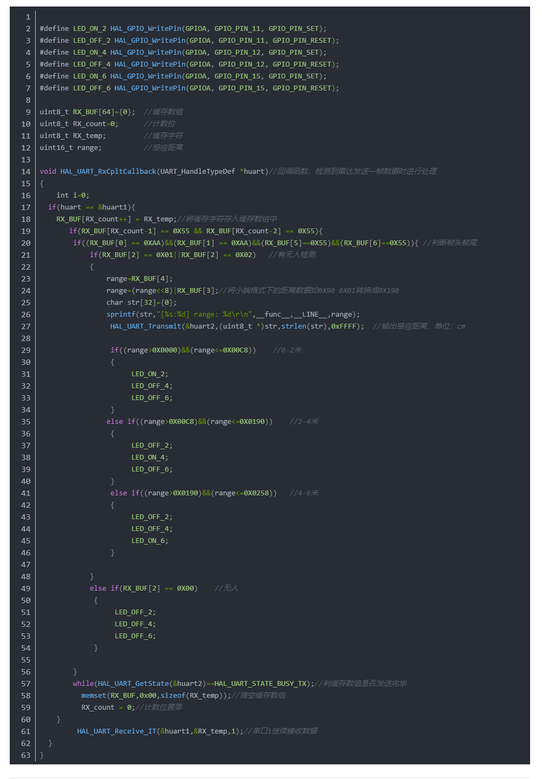This screenshot has width=542, height=779.
Task: Click the LED_OFF_6 define on line 7
Action: click(x=91, y=88)
